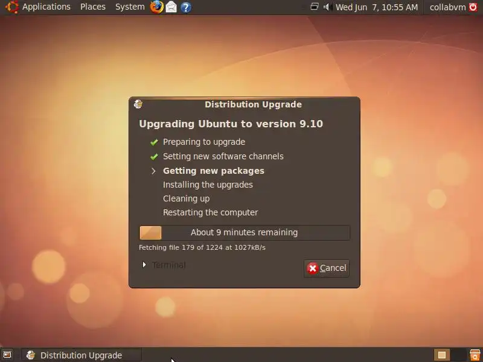
Task: Click the arrow beside Getting new packages
Action: click(x=153, y=171)
